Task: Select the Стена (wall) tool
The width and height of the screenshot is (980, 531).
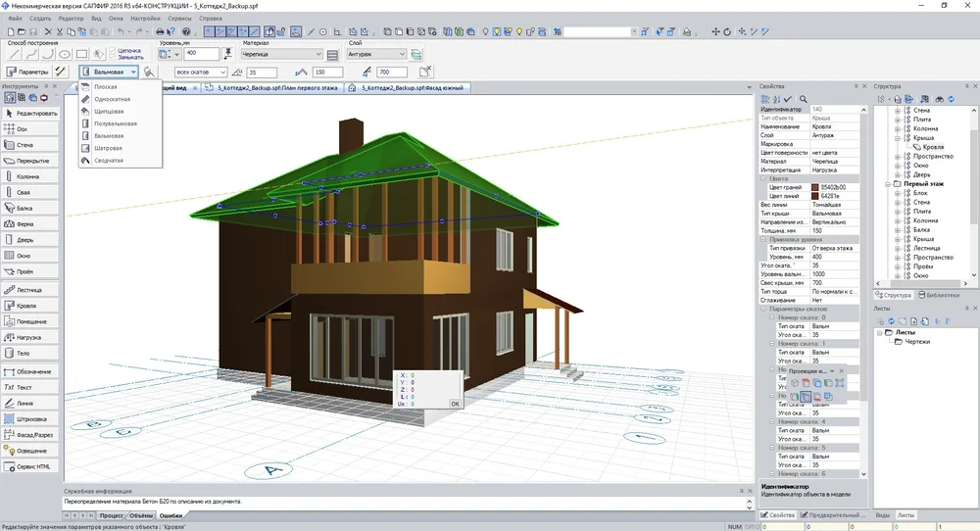Action: [30, 145]
